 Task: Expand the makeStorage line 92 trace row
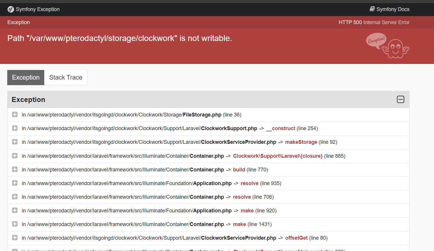pyautogui.click(x=15, y=142)
